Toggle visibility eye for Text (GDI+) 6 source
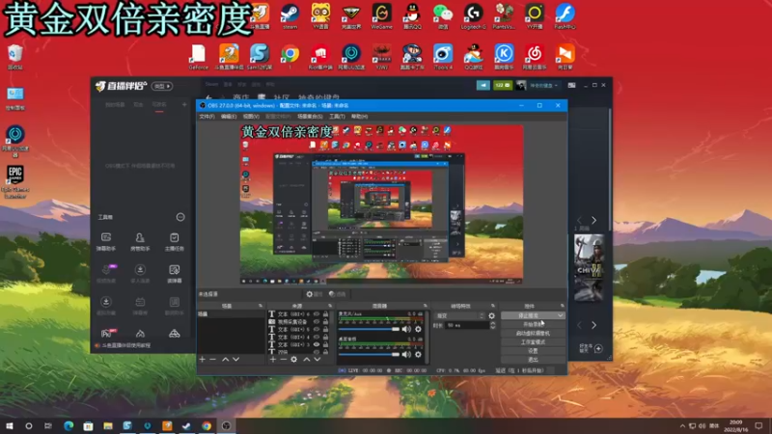772x434 pixels. (x=317, y=314)
